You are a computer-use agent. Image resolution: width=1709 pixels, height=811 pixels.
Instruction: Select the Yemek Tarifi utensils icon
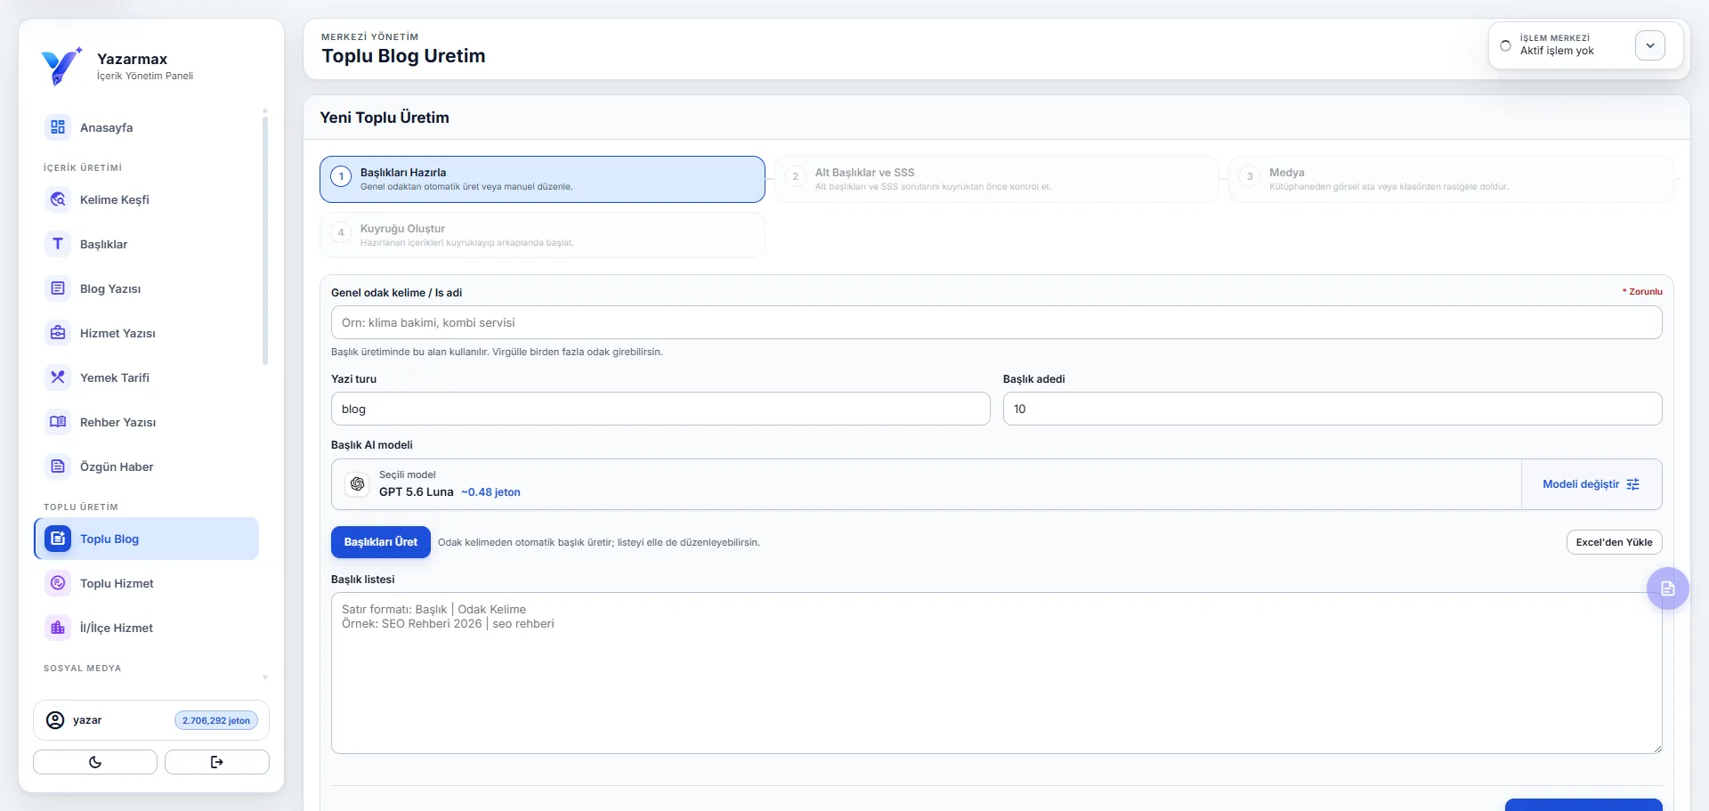(58, 377)
